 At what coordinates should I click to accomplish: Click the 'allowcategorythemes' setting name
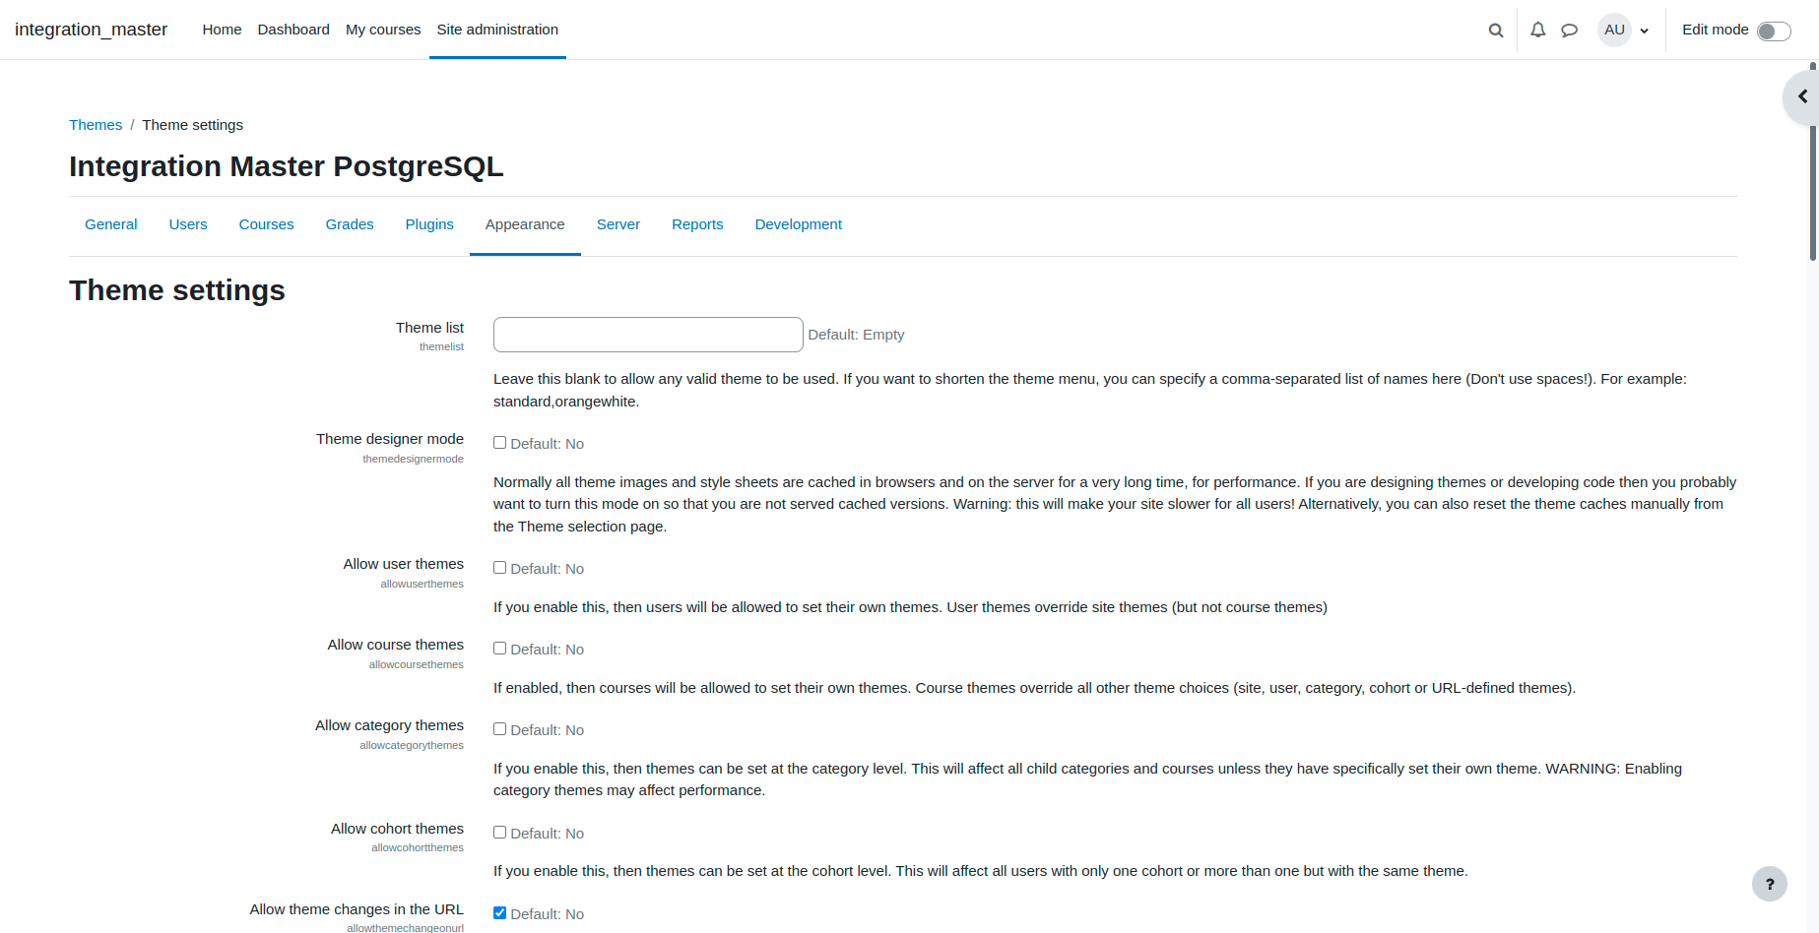412,745
